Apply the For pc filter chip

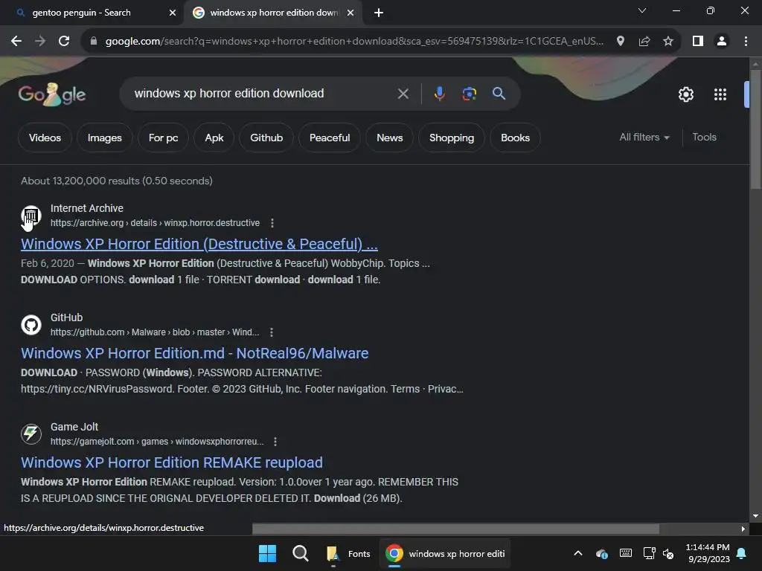(x=163, y=138)
